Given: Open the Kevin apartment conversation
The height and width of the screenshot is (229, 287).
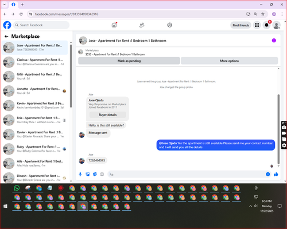Looking at the screenshot, I should (x=35, y=105).
